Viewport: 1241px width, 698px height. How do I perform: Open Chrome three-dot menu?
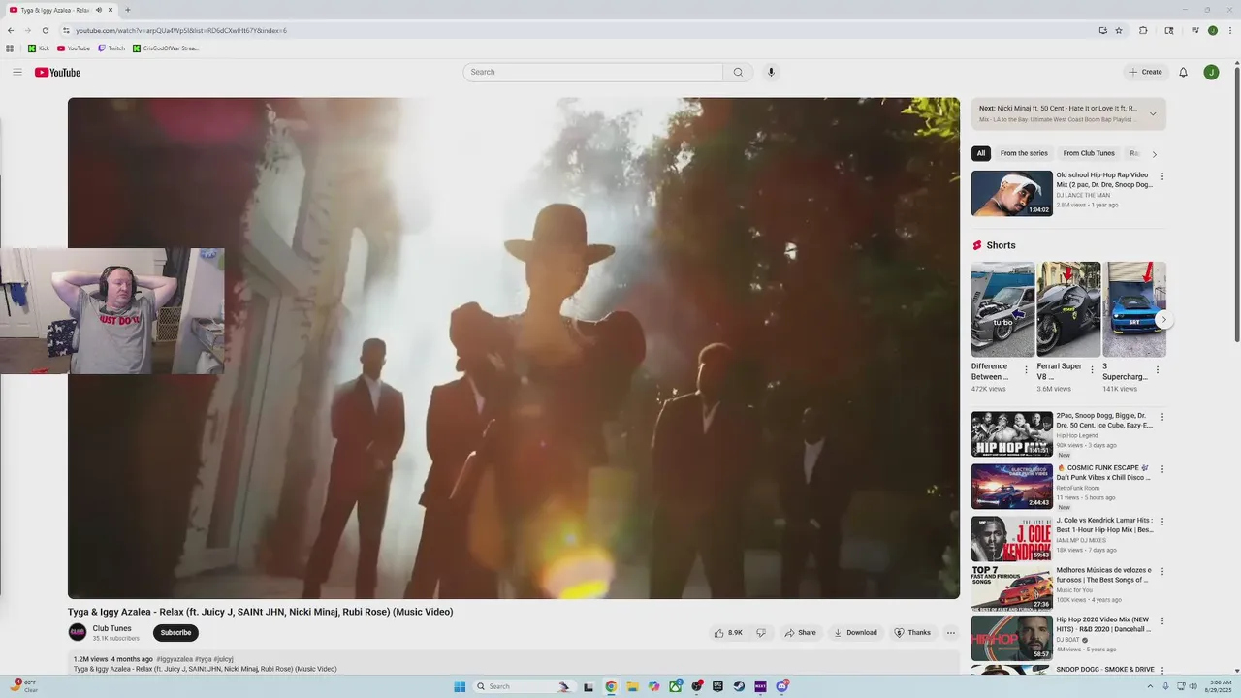point(1229,30)
